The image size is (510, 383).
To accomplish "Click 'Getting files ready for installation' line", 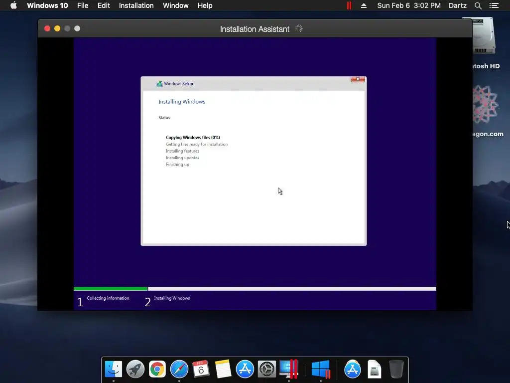I will 197,144.
